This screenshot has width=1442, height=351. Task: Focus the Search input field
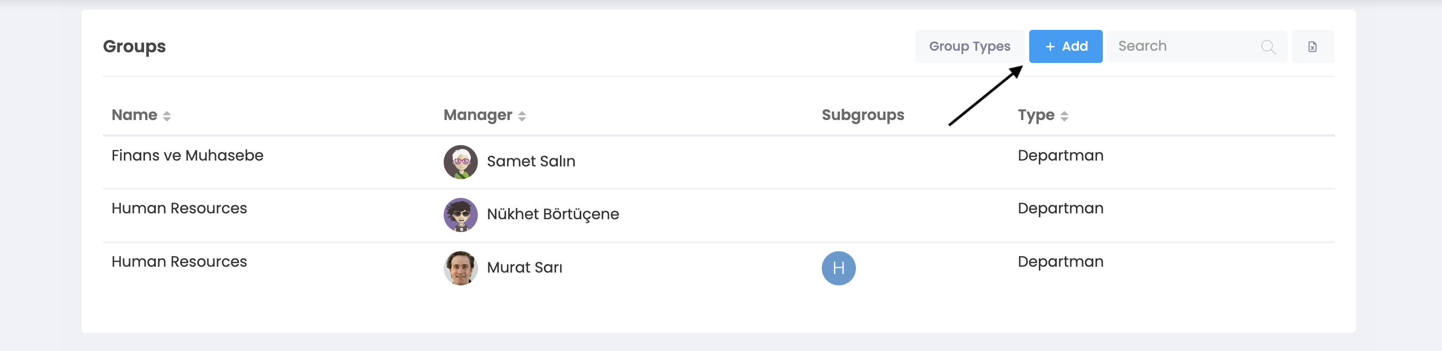point(1181,46)
